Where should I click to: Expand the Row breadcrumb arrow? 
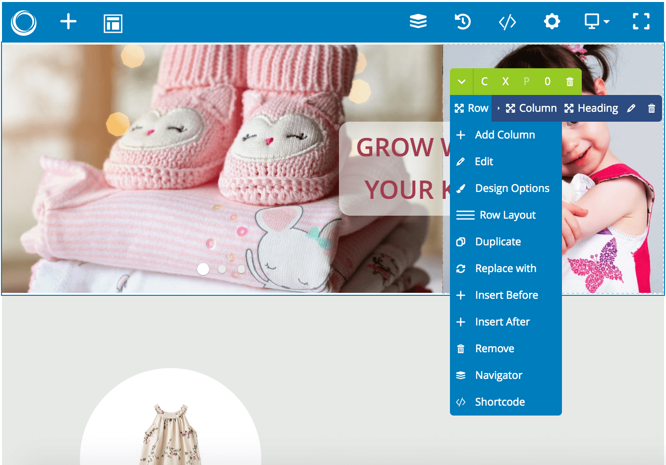pyautogui.click(x=499, y=108)
